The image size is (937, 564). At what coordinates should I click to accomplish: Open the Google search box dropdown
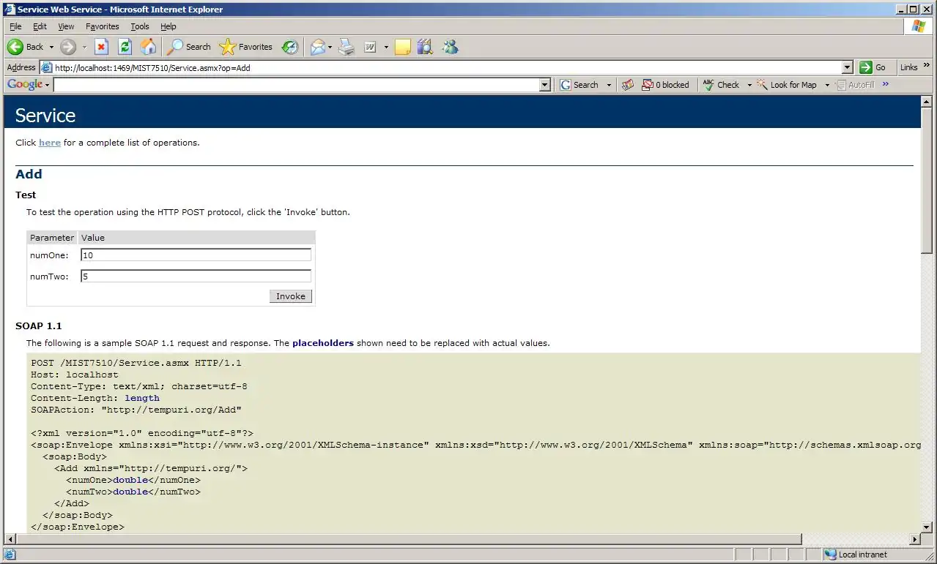tap(544, 85)
